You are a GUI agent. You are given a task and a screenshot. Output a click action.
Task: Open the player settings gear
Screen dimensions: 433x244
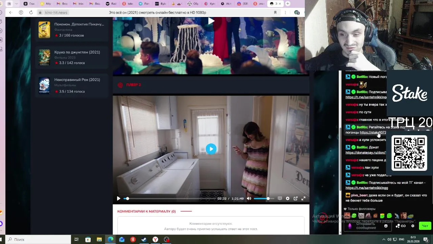[288, 199]
